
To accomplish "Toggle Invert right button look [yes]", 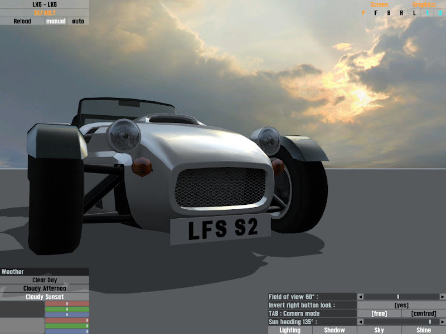I will [x=401, y=305].
